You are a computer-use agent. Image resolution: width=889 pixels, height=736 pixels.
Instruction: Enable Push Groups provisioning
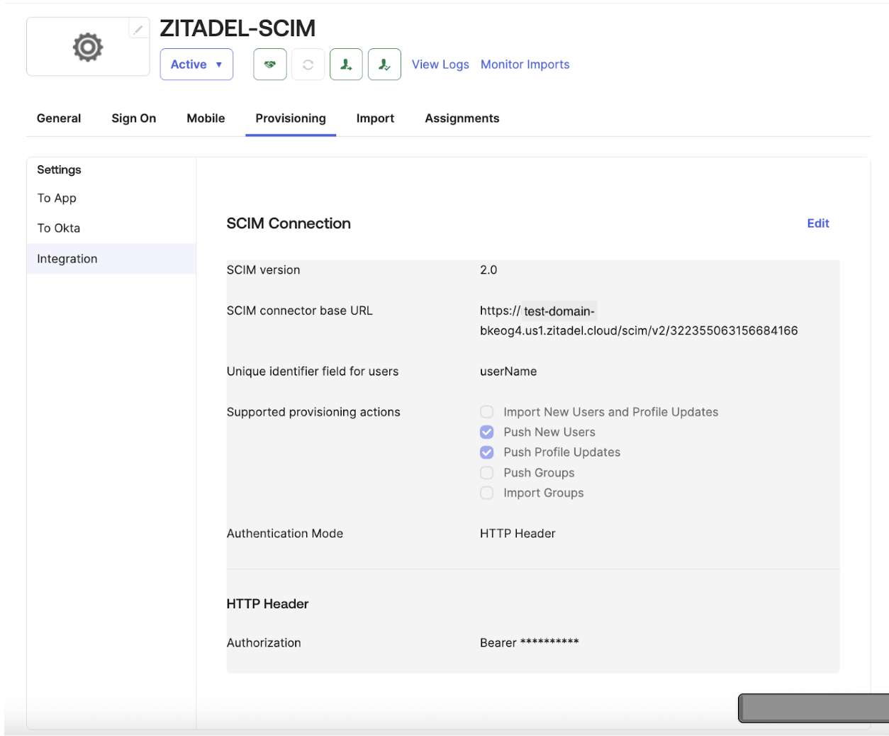(487, 472)
